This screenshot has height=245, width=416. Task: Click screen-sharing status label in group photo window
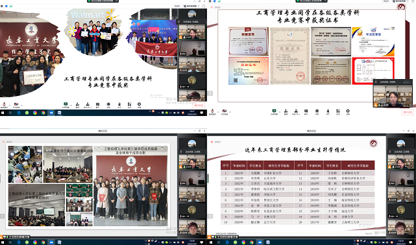click(x=16, y=237)
